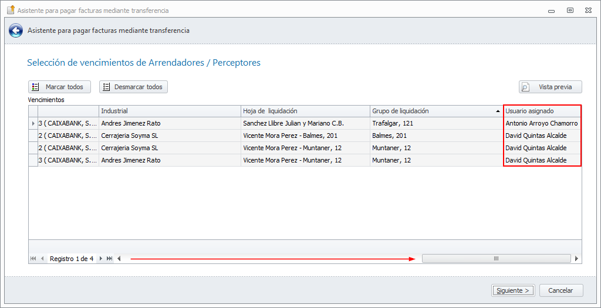Viewport: 601px width, 308px height.
Task: Cancel the transfer payment wizard
Action: tap(561, 290)
